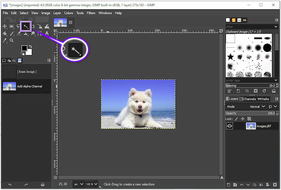
Task: Select the Paintbrush tool
Action: pyautogui.click(x=12, y=34)
